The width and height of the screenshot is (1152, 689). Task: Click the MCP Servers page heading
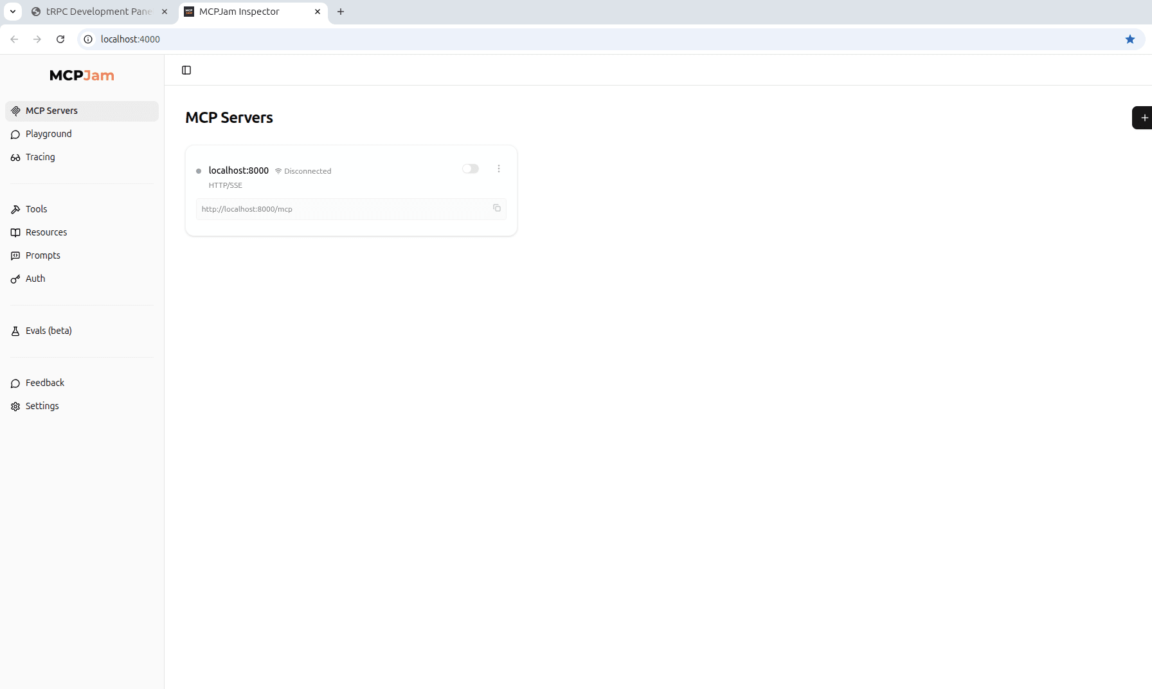pos(230,118)
